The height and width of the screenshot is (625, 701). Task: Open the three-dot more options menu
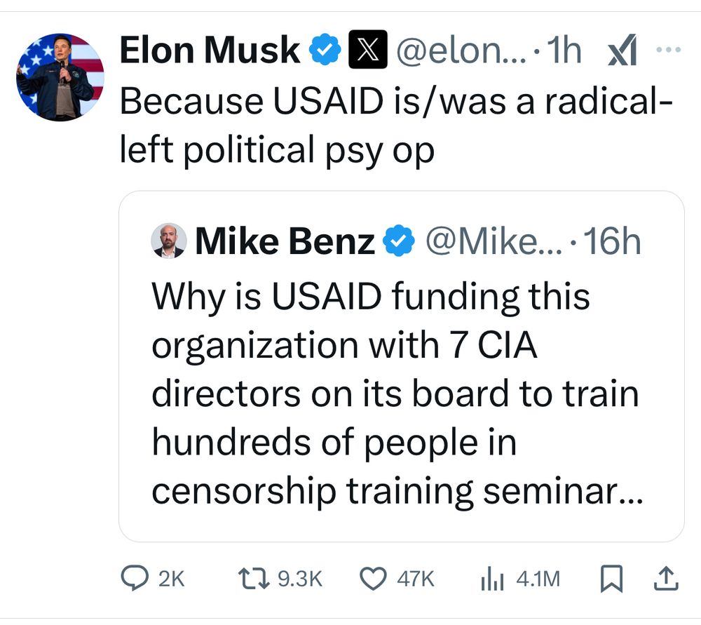click(668, 50)
